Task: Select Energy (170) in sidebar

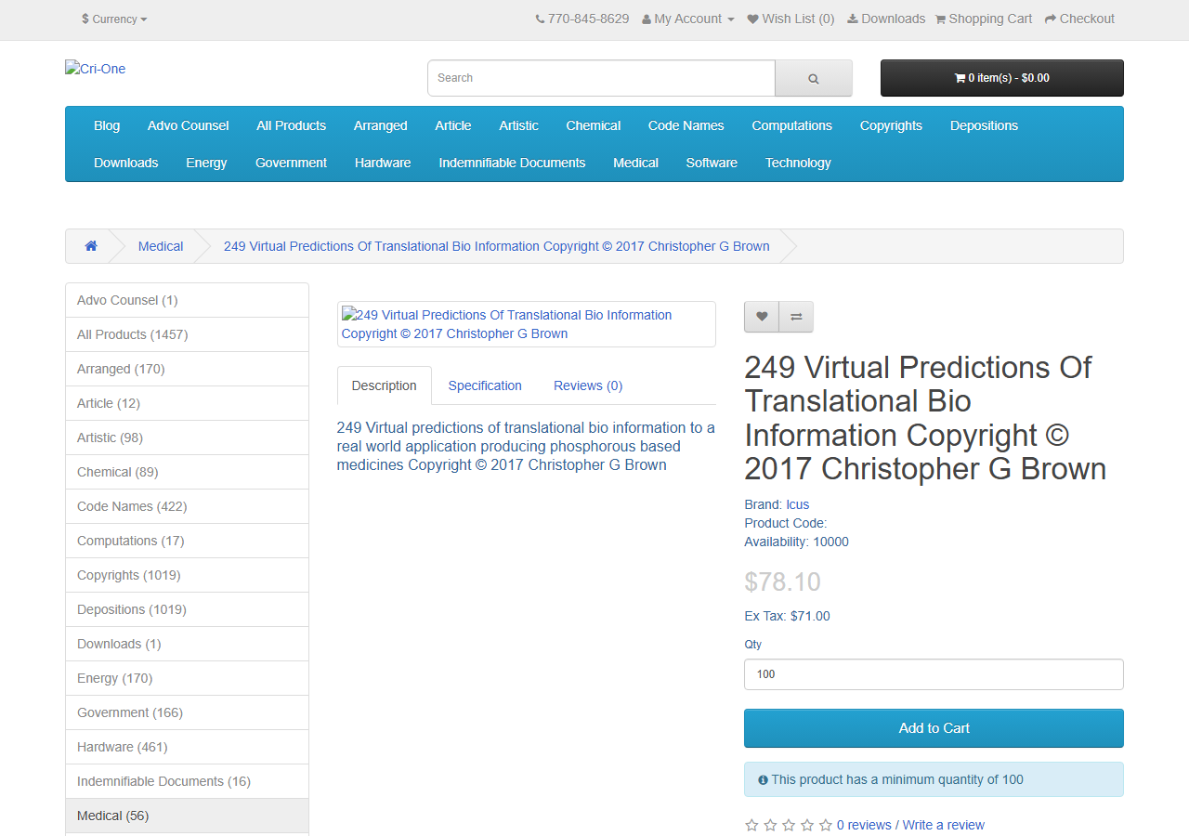Action: (187, 678)
